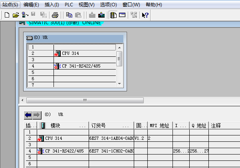Click the I address 256 cell of CP 341

tap(181, 151)
